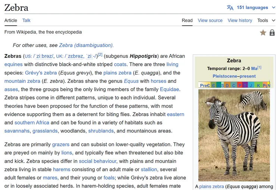Follow the Zebra (disambiguation) link

tap(86, 45)
